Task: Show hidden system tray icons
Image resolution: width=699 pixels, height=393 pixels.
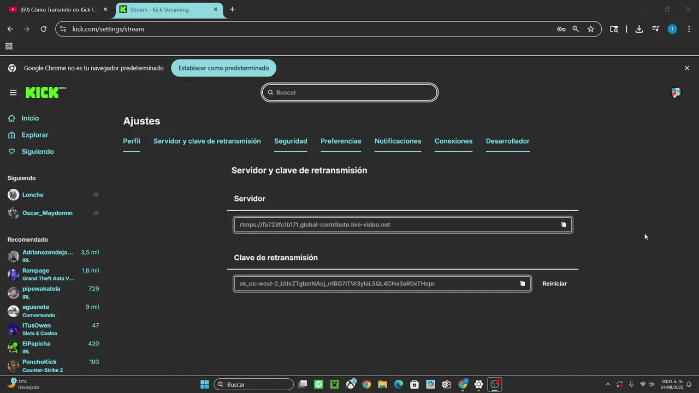Action: (x=608, y=384)
